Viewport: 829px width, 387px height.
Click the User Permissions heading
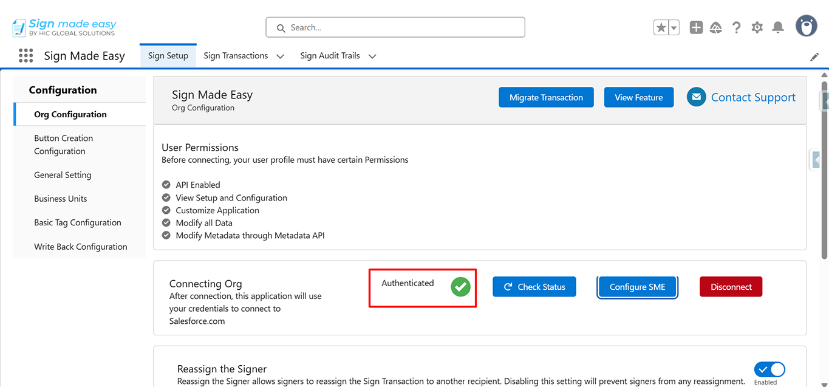point(200,148)
